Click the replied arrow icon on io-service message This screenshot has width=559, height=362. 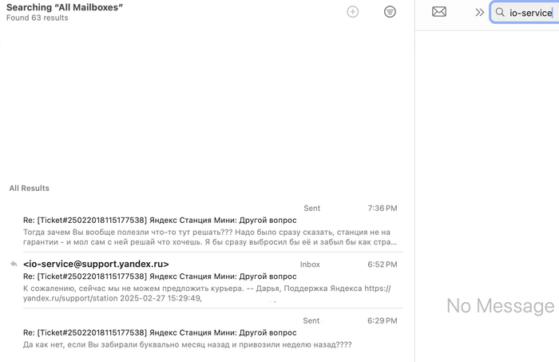tap(14, 264)
